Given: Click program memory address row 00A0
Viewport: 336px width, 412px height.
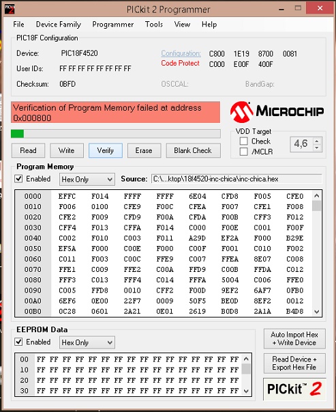Looking at the screenshot, I should (33, 301).
